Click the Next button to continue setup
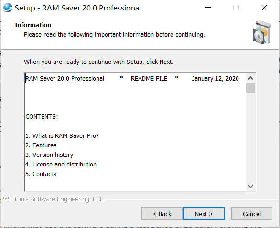This screenshot has width=280, height=228. (x=204, y=214)
